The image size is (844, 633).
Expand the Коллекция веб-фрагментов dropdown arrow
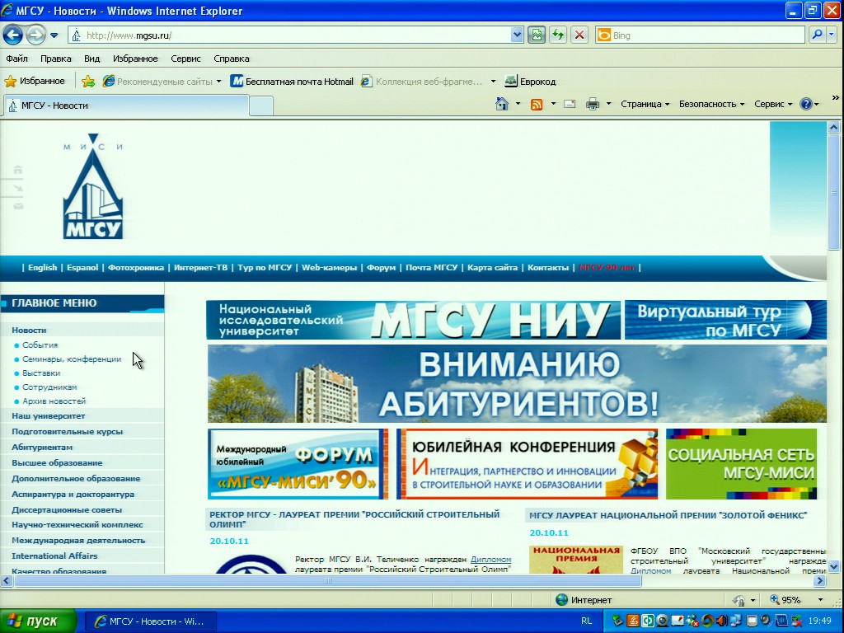click(493, 82)
